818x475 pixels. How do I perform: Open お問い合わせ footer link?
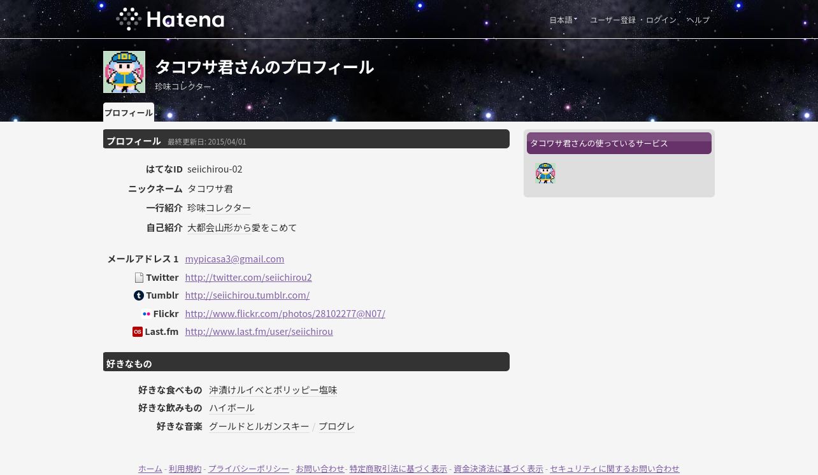pos(320,469)
